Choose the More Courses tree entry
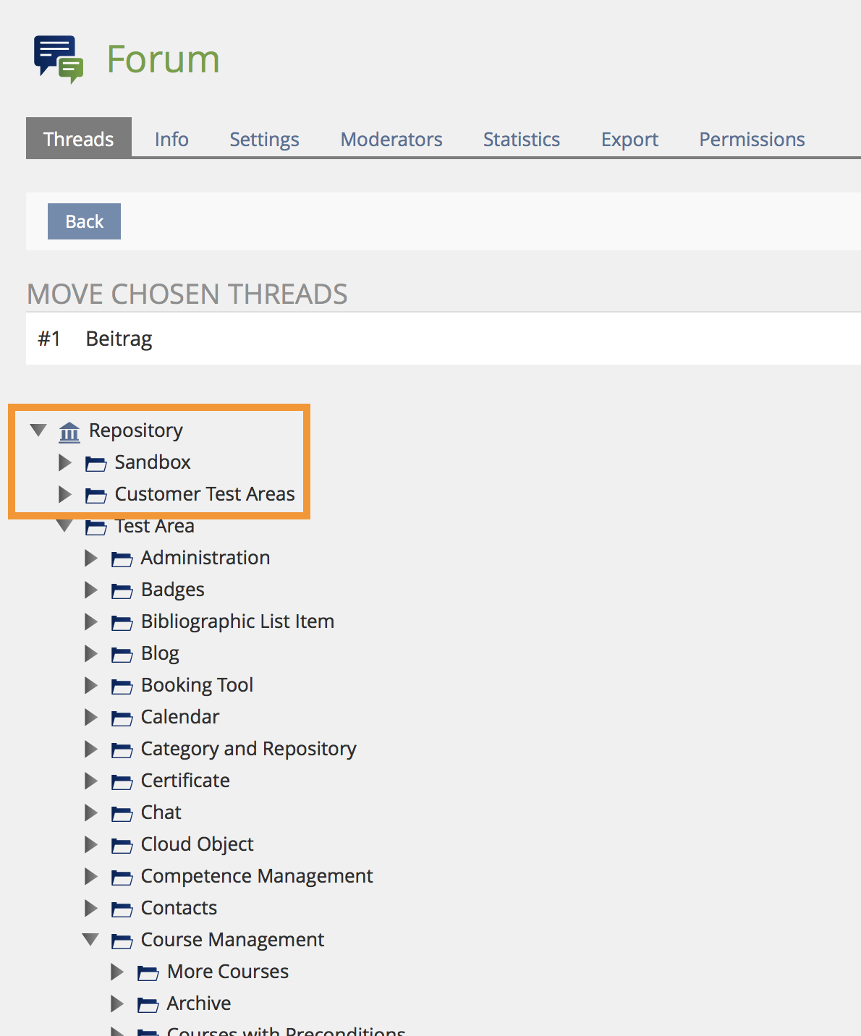Viewport: 861px width, 1036px height. coord(227,972)
